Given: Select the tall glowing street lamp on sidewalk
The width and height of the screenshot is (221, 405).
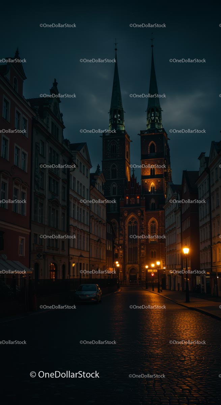Looking at the screenshot, I should [186, 251].
